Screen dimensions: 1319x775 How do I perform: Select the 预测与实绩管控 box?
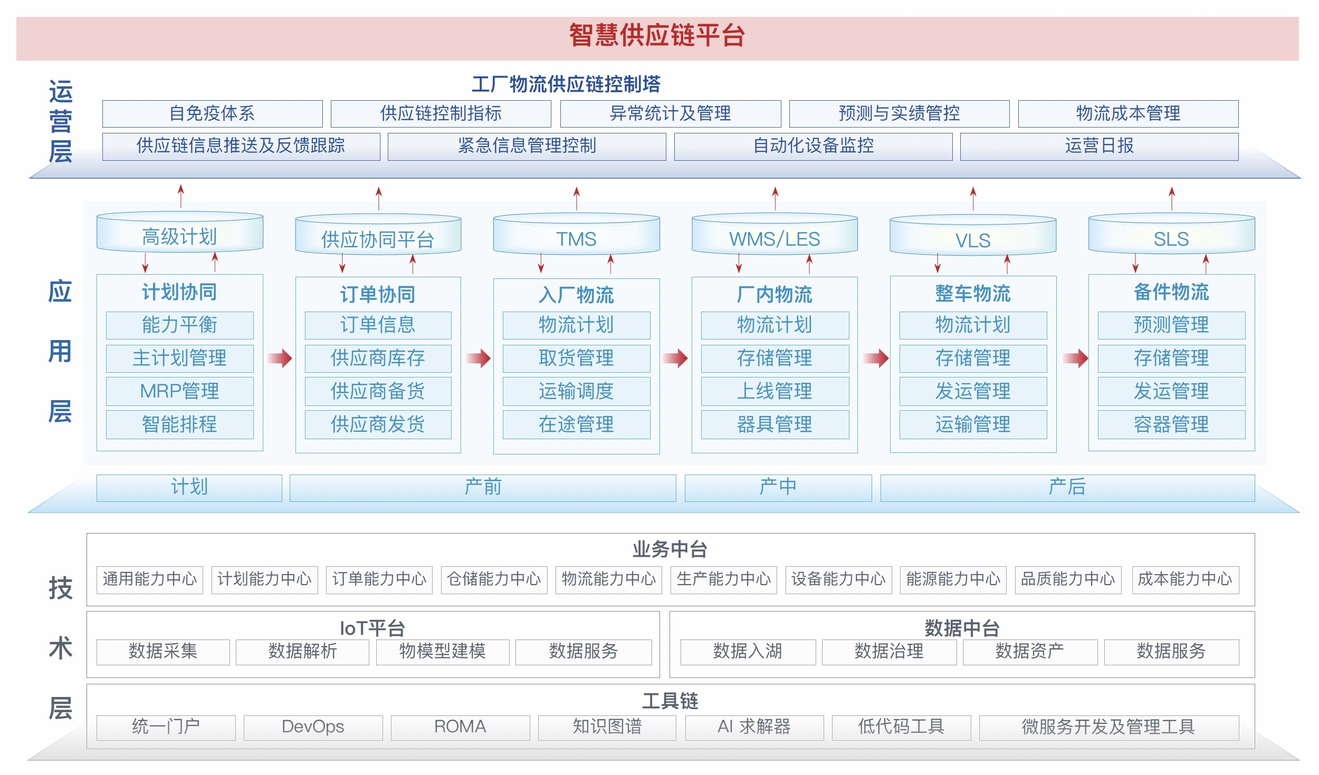click(899, 113)
